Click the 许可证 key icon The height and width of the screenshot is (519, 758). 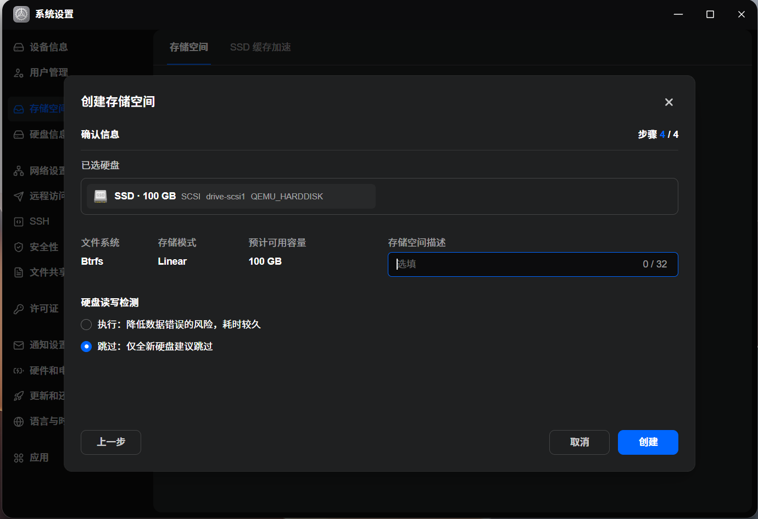tap(19, 309)
